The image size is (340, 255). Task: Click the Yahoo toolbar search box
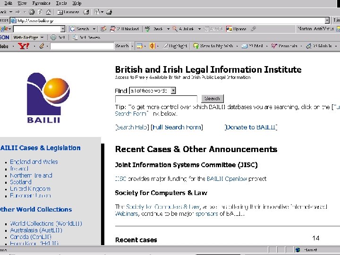[82, 46]
